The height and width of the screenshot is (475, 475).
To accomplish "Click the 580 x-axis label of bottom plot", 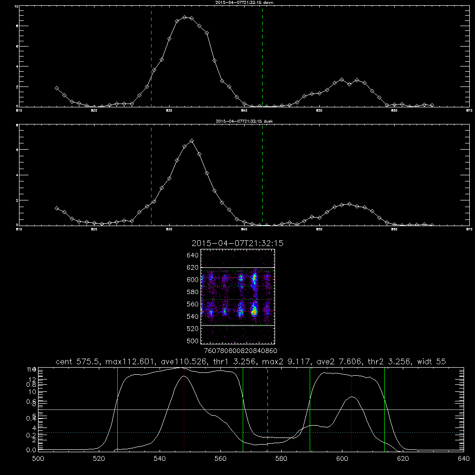I will (x=281, y=459).
